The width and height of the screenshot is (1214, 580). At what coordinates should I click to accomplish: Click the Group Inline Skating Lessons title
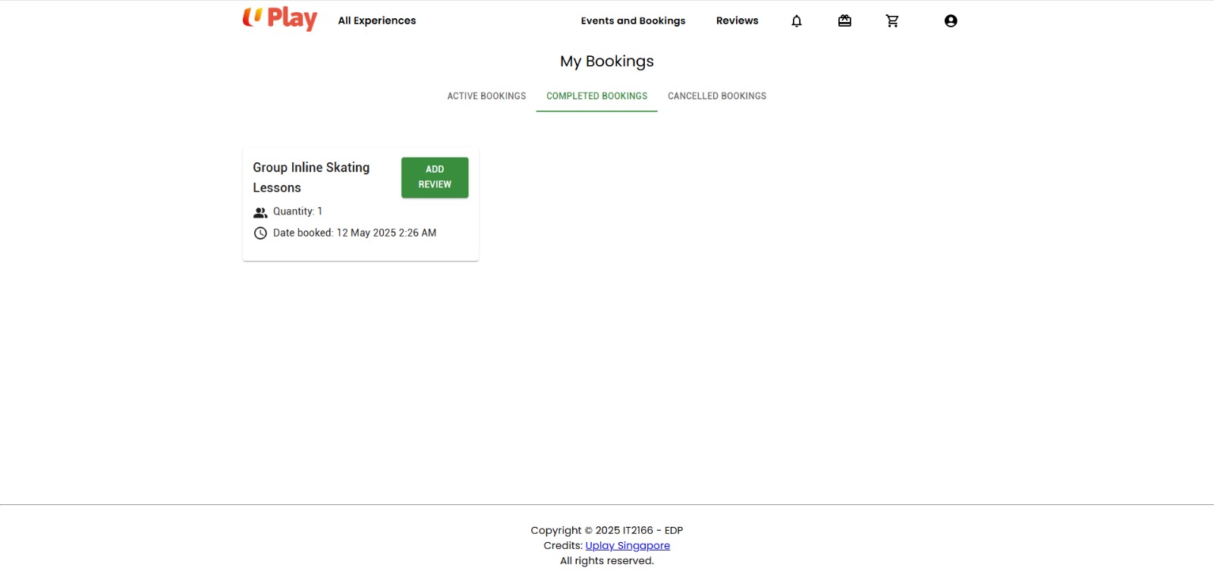point(311,177)
